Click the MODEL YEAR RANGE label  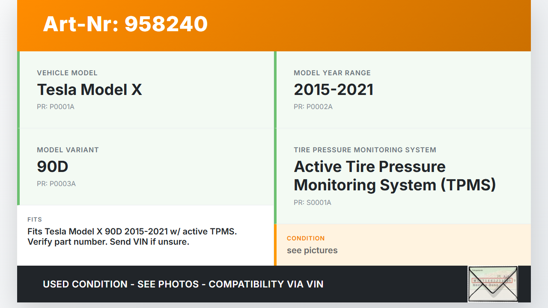coord(332,73)
